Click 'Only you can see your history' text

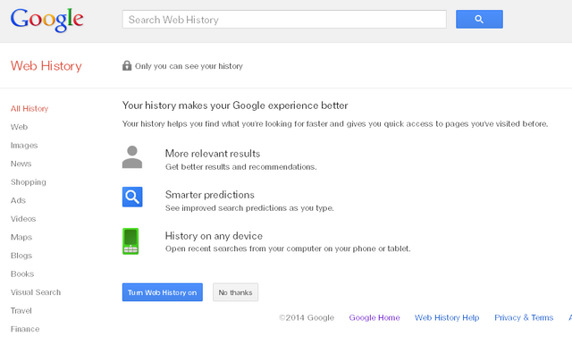coord(189,66)
